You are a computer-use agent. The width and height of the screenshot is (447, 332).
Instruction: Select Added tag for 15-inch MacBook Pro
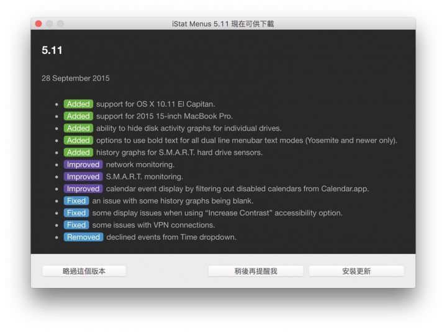pyautogui.click(x=78, y=116)
